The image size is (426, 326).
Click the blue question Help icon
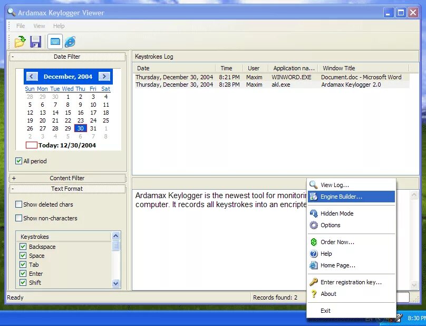point(314,254)
